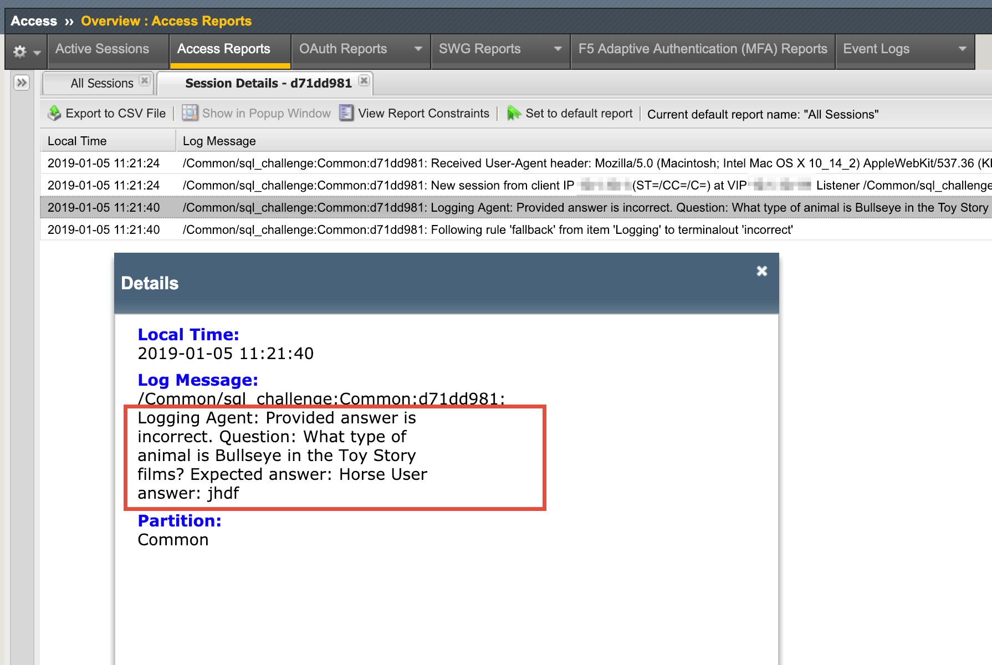Click the Log Message label in Details

198,380
